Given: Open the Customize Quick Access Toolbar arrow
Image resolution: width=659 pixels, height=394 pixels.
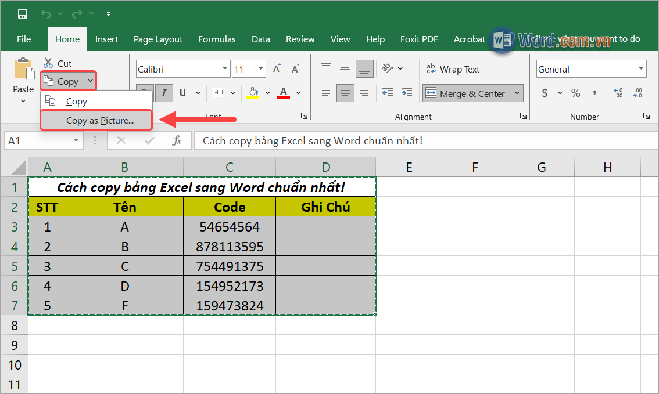Looking at the screenshot, I should point(108,14).
